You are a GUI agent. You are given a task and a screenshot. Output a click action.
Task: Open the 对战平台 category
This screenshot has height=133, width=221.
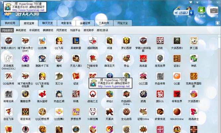coord(75,30)
